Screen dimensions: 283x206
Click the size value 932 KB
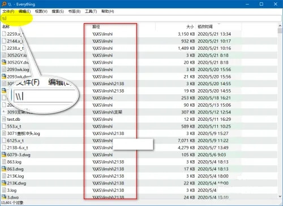coord(188,41)
